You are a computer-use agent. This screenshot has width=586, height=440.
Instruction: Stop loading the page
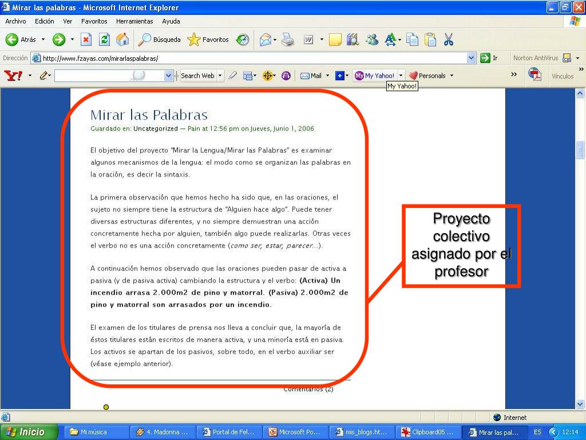pyautogui.click(x=86, y=40)
